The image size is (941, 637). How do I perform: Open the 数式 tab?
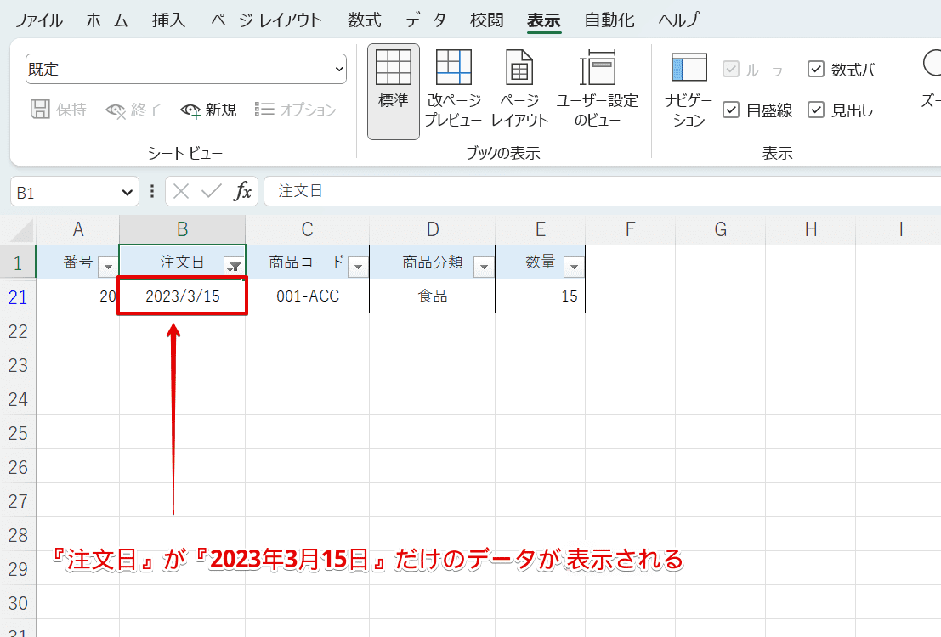(365, 20)
